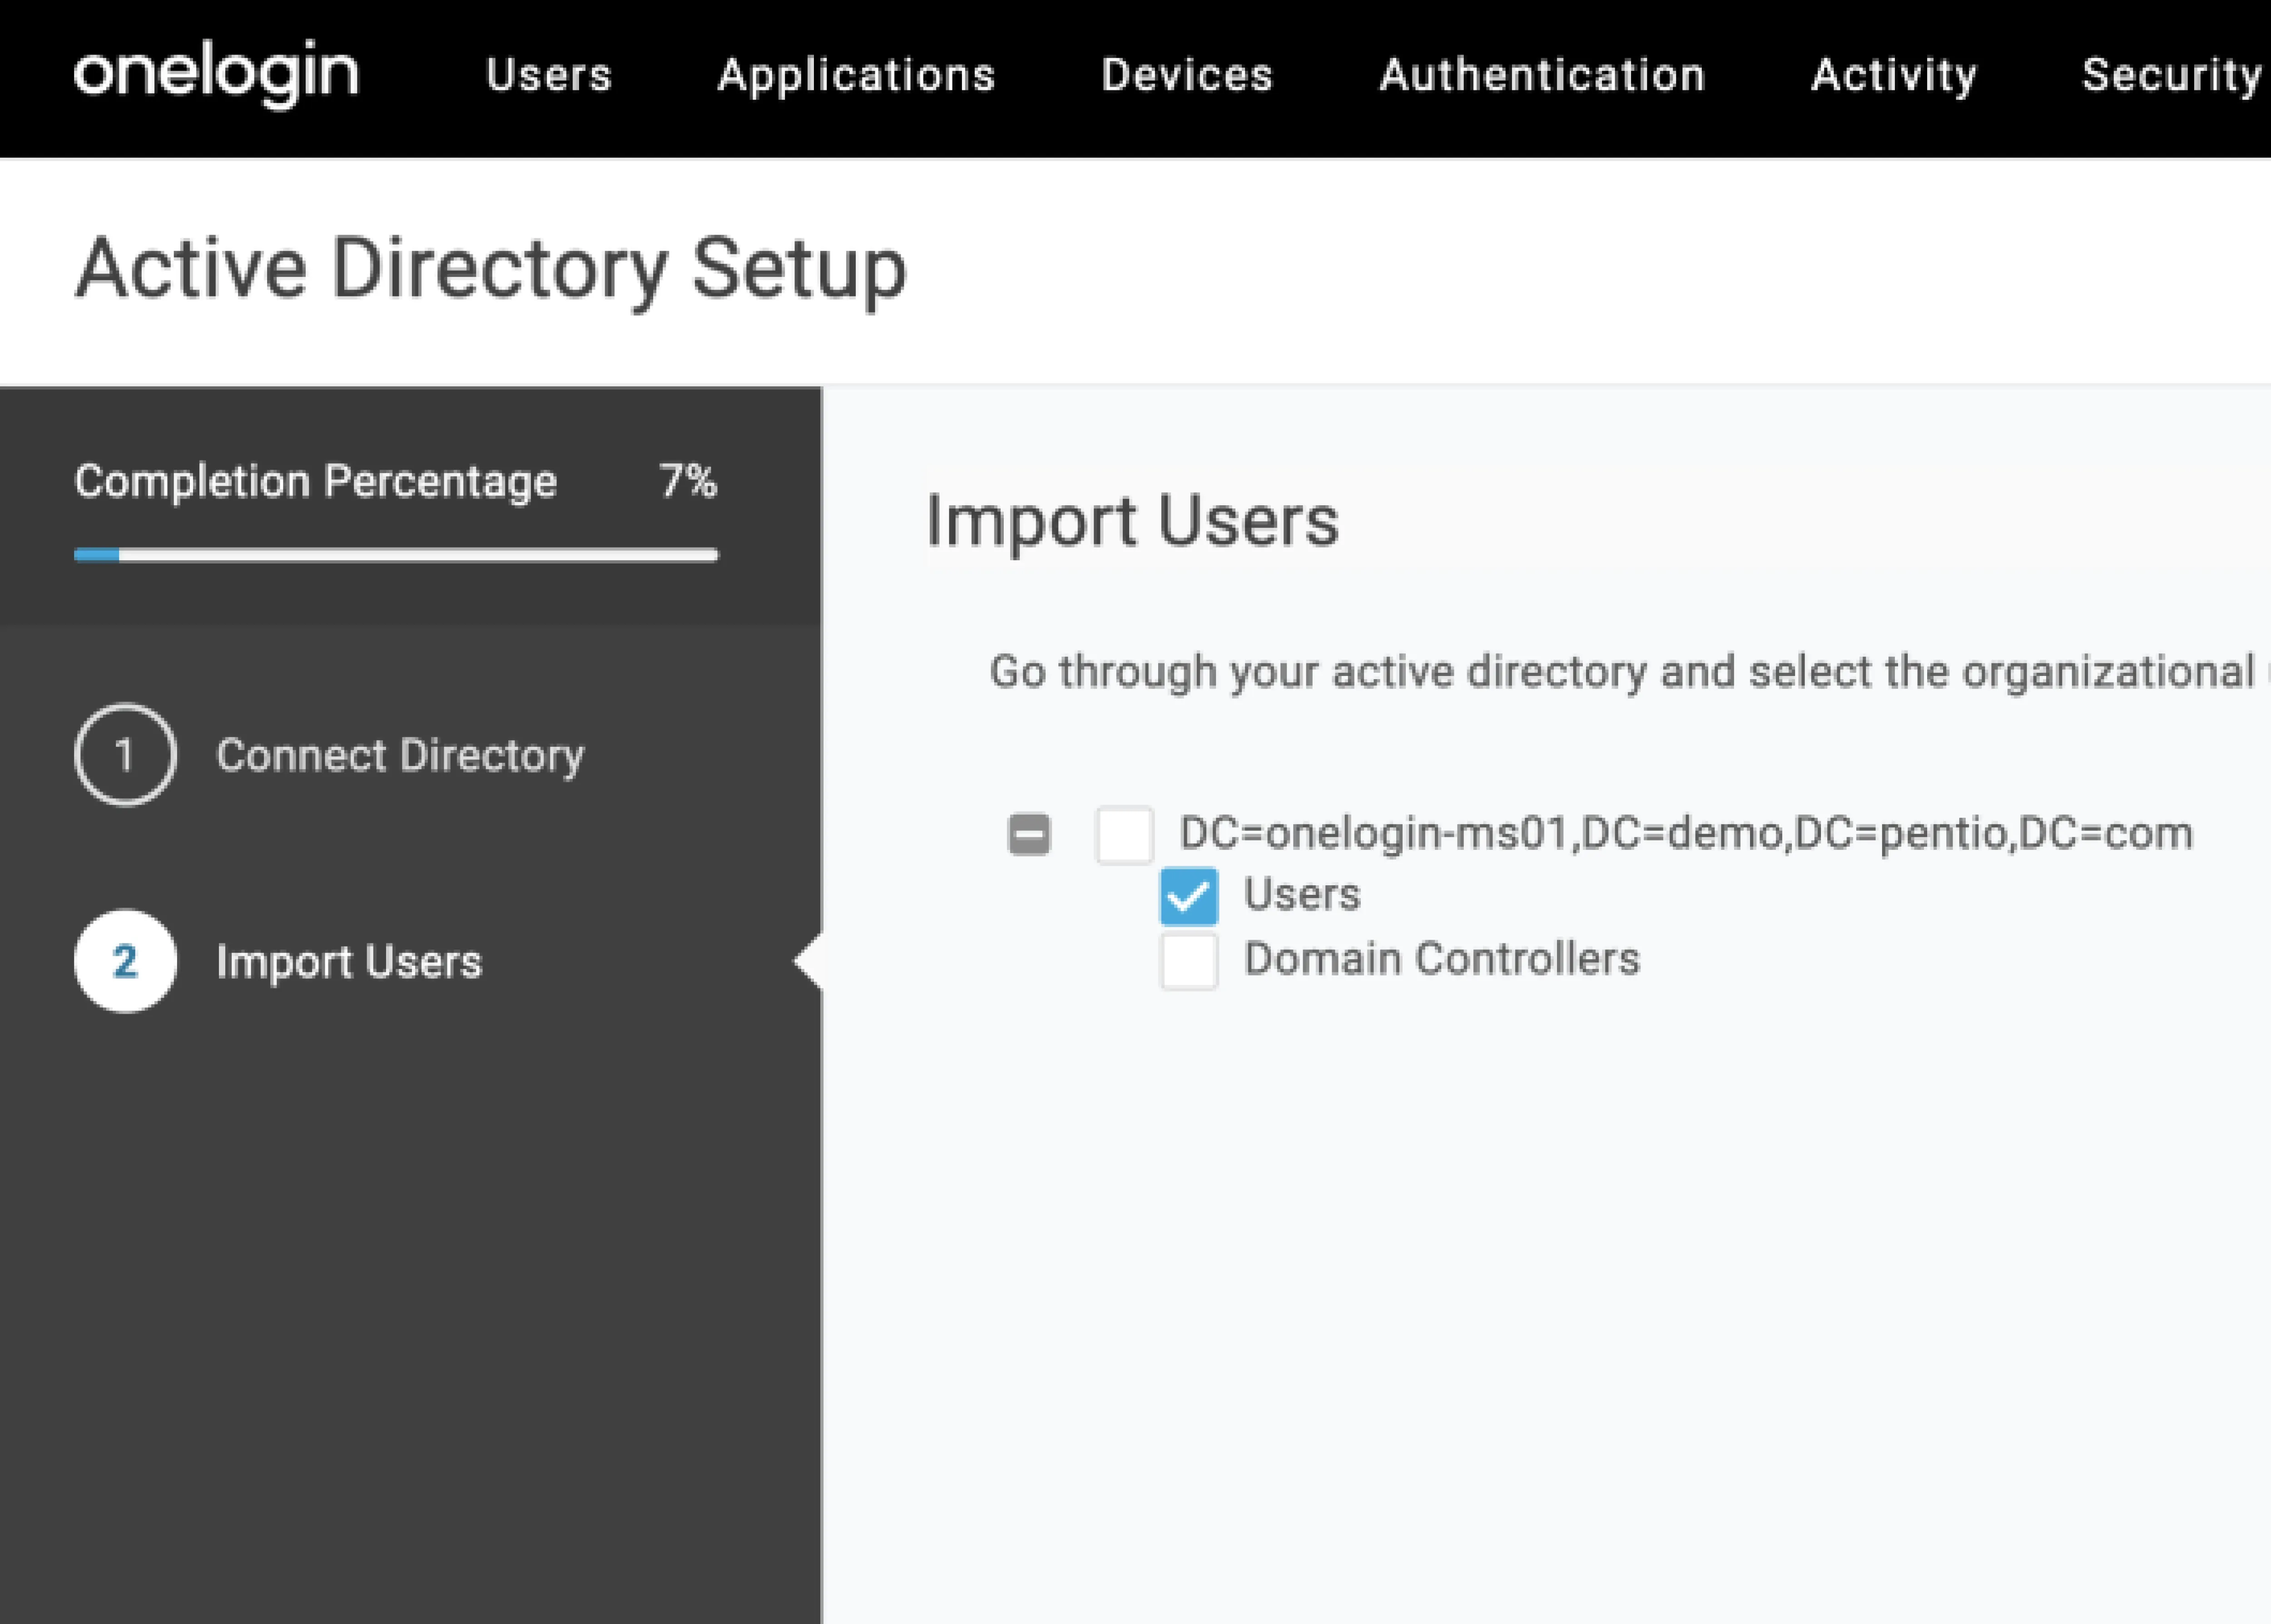
Task: Go to Connect Directory step
Action: [399, 755]
